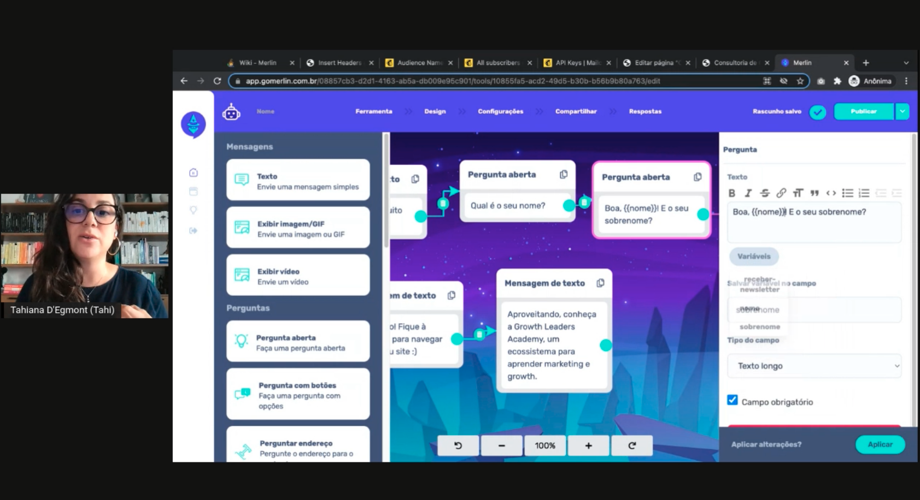Bookmark this page with star icon
Image resolution: width=920 pixels, height=500 pixels.
(x=800, y=81)
